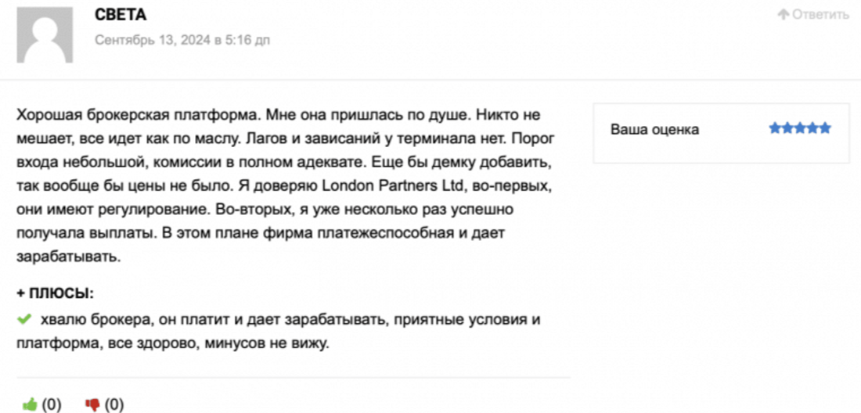Open Света's gray avatar image
861x413 pixels.
tap(45, 34)
